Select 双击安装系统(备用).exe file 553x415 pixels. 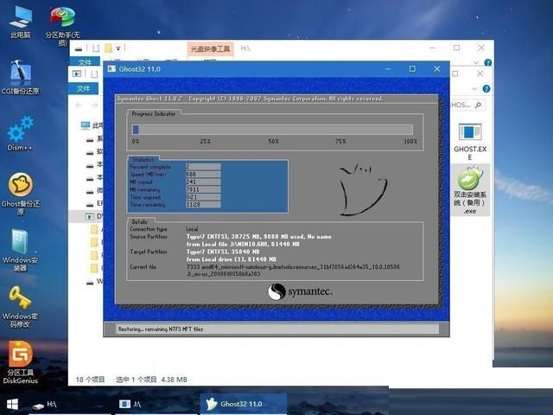(470, 190)
